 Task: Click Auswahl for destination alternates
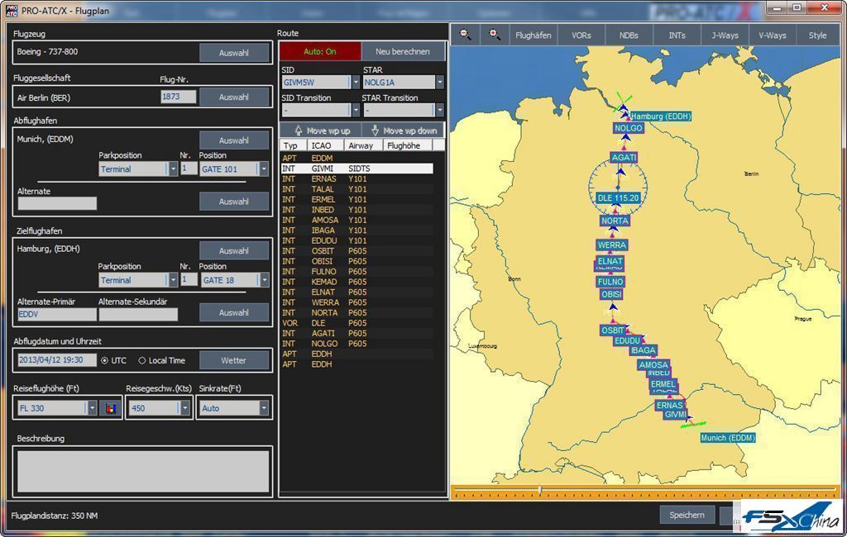pyautogui.click(x=234, y=312)
